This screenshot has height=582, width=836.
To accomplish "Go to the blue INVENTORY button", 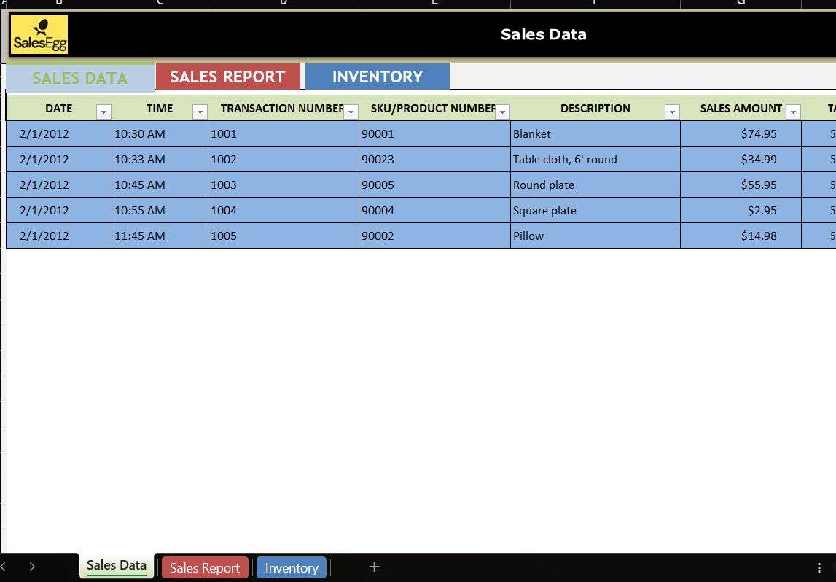I will (377, 77).
